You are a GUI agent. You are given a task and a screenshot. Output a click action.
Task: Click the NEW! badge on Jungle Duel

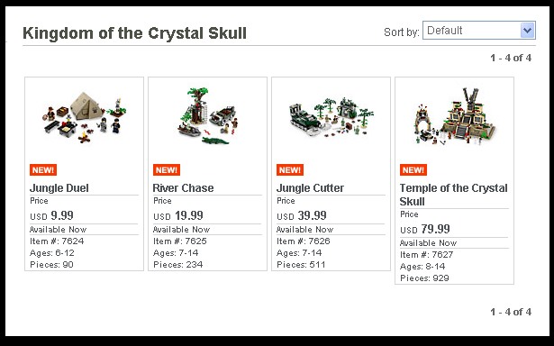tap(43, 170)
